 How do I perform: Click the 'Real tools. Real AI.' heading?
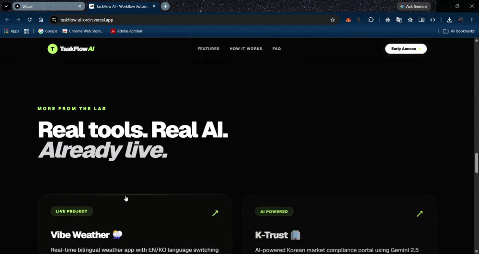click(133, 130)
